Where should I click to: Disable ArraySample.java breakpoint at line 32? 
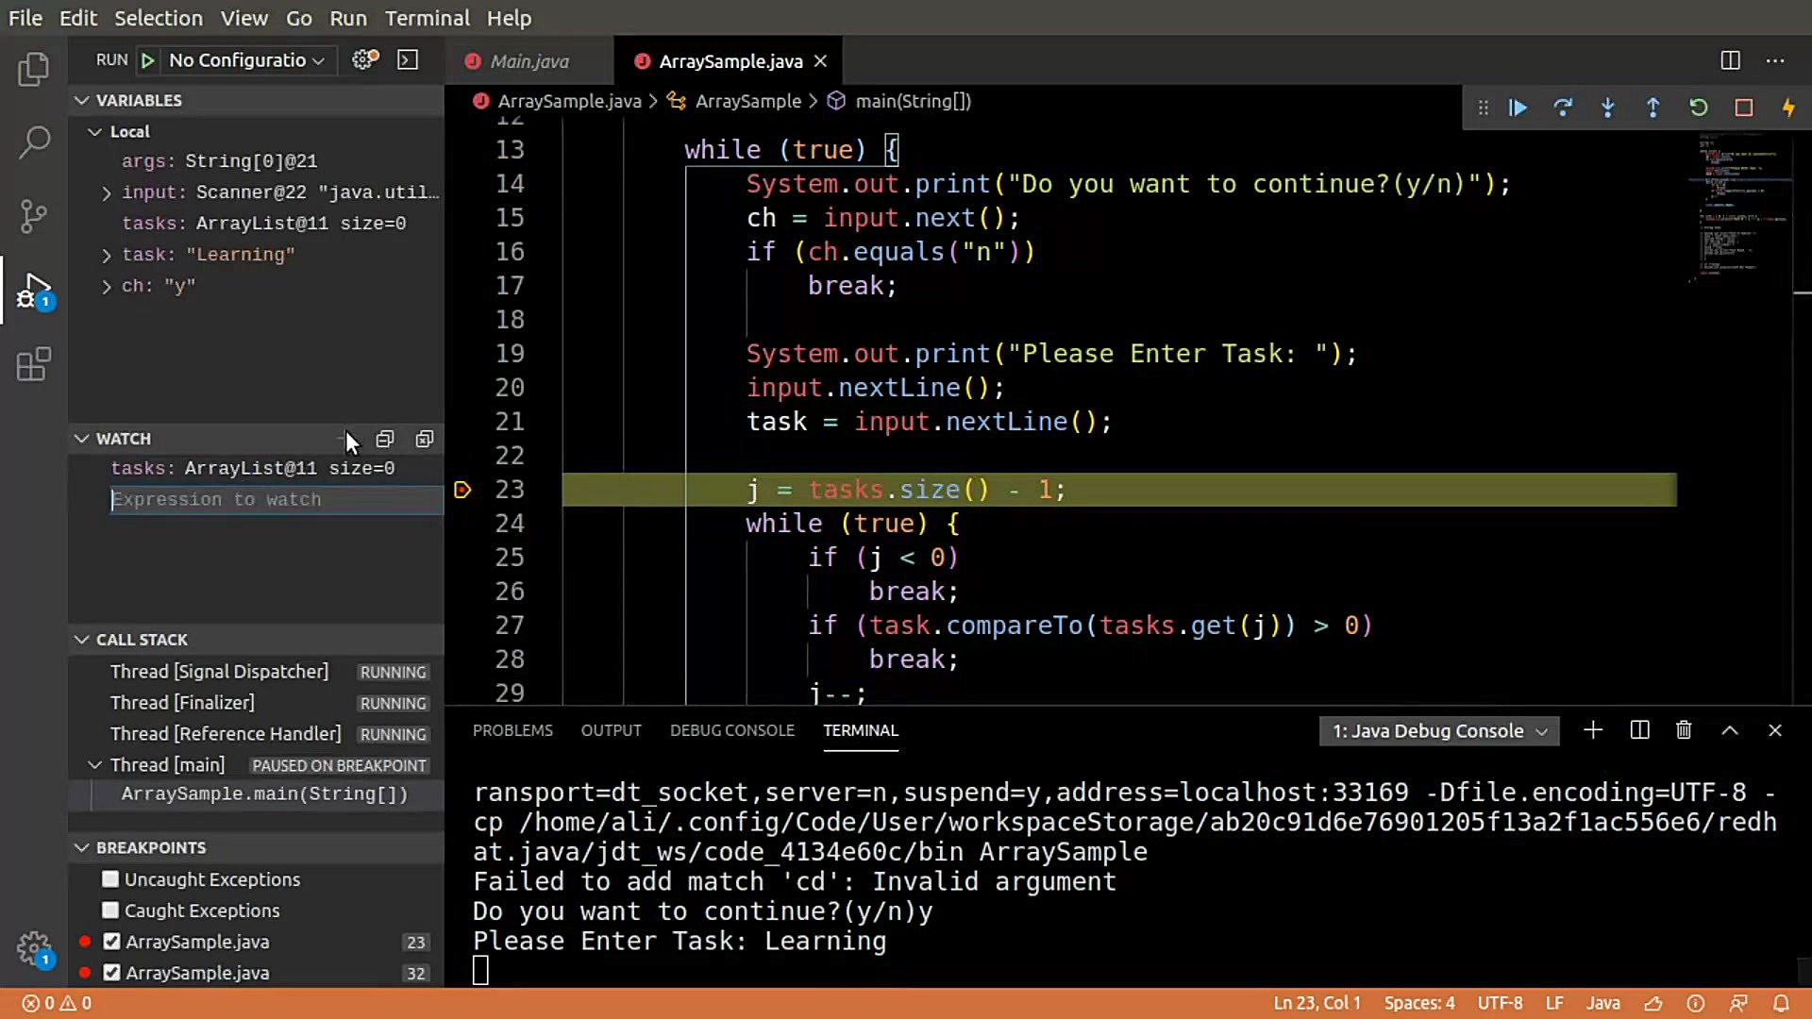click(x=112, y=973)
